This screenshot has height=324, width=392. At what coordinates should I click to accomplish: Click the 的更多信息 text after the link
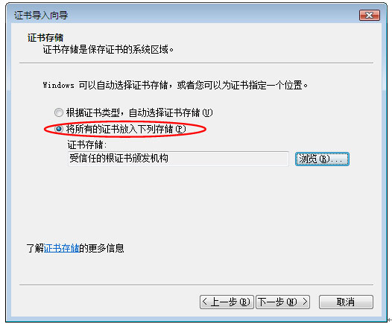pos(102,248)
